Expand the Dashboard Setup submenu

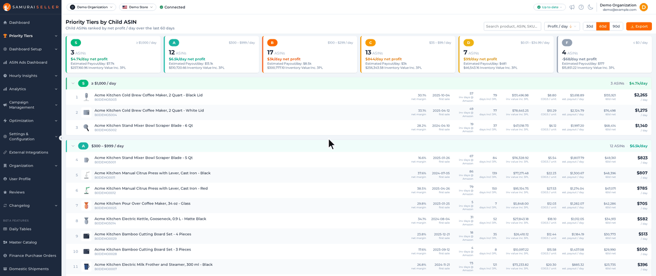point(56,49)
